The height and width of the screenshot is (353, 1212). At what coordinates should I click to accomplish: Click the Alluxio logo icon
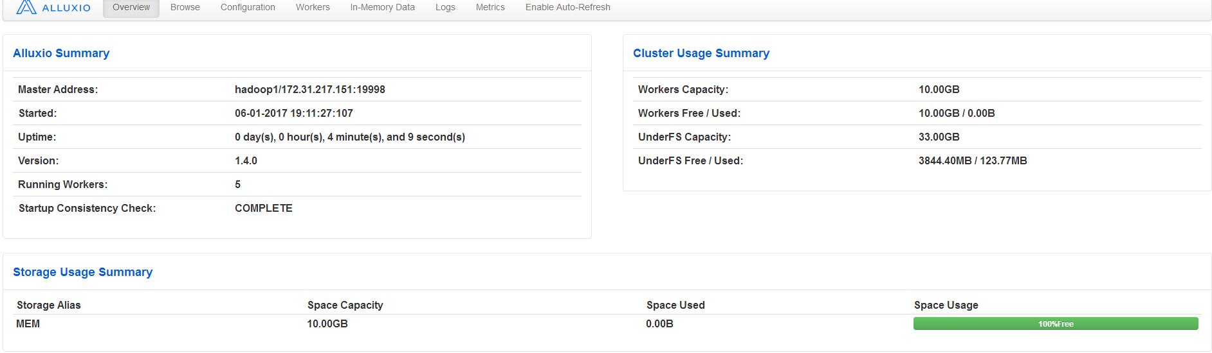click(26, 7)
